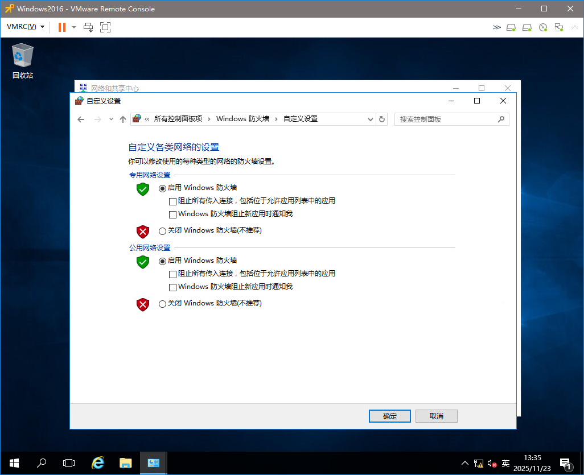Click the first hard disk device icon
Screen dimensions: 584x475
tap(511, 27)
